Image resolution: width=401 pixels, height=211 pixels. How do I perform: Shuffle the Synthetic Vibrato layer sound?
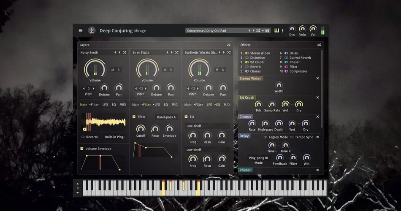tap(229, 52)
